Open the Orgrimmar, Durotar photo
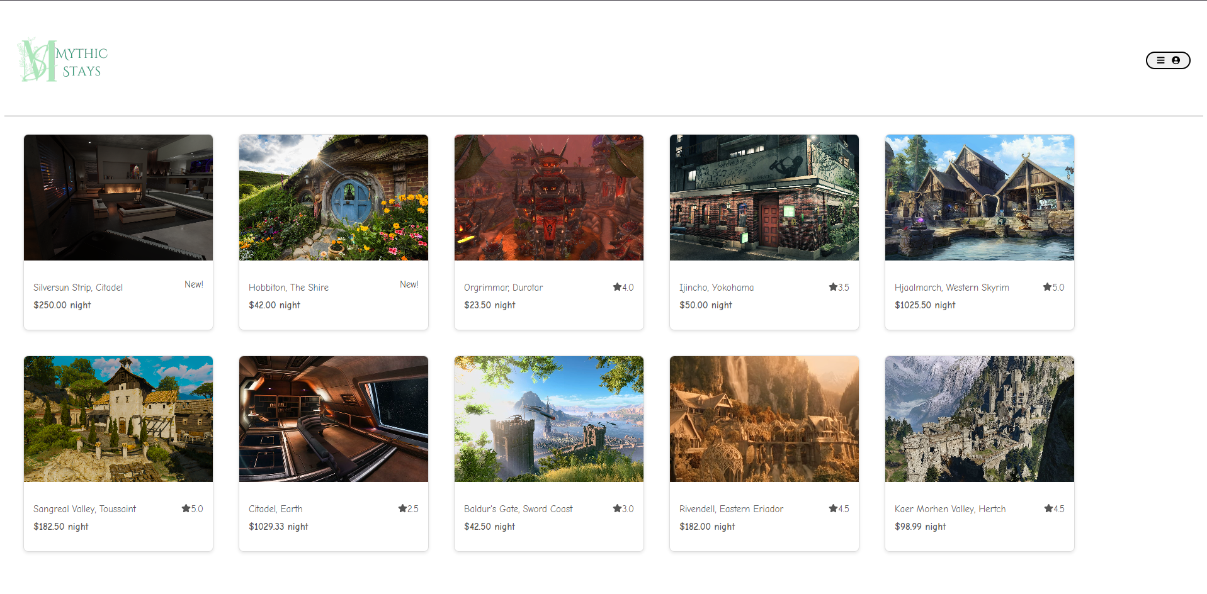The width and height of the screenshot is (1207, 594). point(549,198)
